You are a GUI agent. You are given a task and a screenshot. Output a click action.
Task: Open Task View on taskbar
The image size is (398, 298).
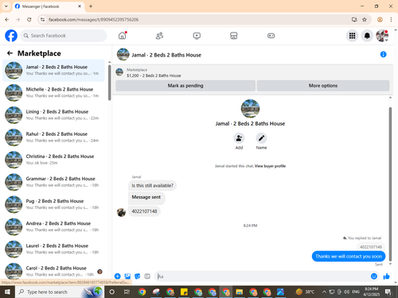click(127, 292)
